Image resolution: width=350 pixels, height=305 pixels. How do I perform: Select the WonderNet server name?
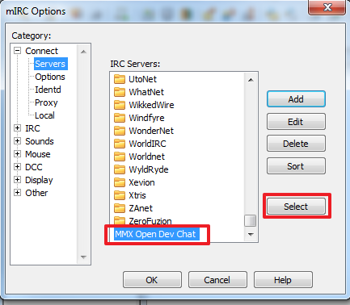pyautogui.click(x=151, y=131)
